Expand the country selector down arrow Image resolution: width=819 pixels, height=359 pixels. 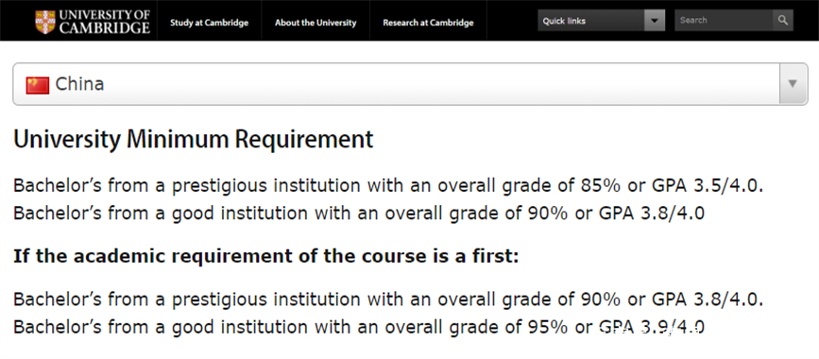coord(793,84)
